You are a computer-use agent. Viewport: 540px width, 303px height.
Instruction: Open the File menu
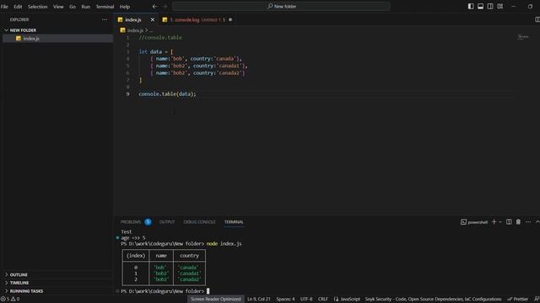click(x=4, y=7)
